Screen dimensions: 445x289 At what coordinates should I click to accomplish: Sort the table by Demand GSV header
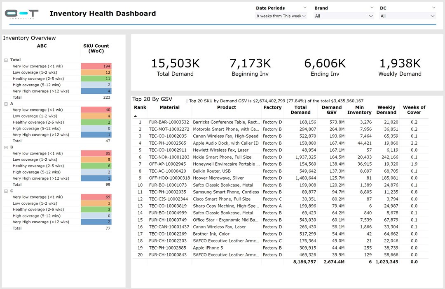tap(331, 109)
